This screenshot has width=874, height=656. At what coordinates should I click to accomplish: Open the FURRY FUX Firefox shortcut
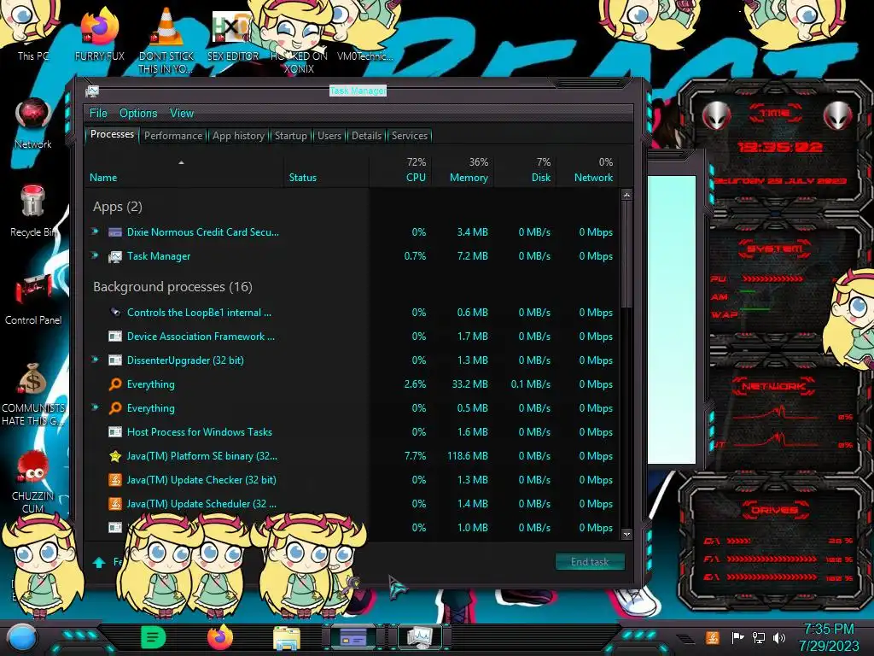[x=99, y=33]
